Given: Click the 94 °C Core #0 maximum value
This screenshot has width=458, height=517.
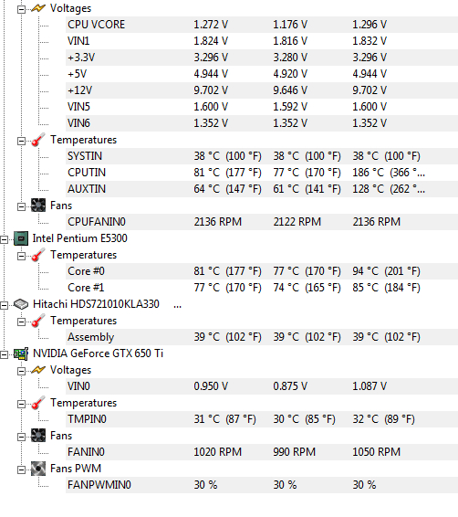Looking at the screenshot, I should point(386,271).
